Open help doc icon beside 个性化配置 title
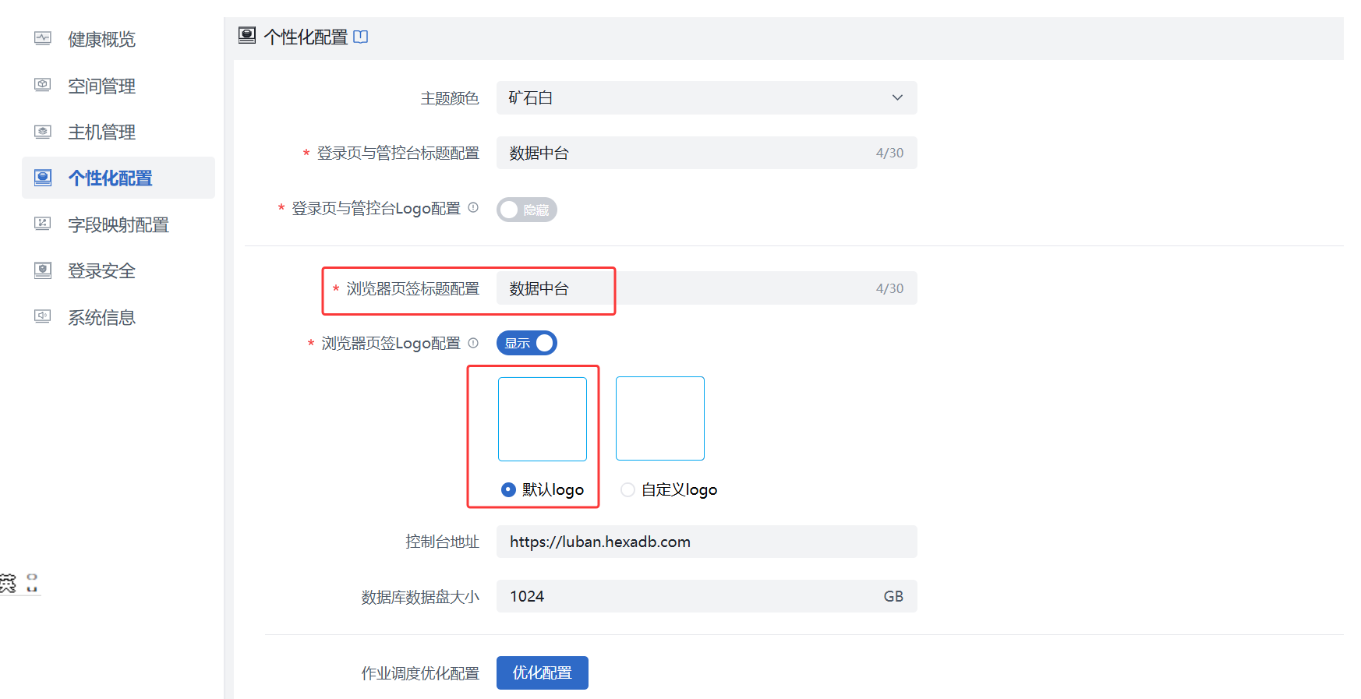1361x699 pixels. (x=360, y=37)
